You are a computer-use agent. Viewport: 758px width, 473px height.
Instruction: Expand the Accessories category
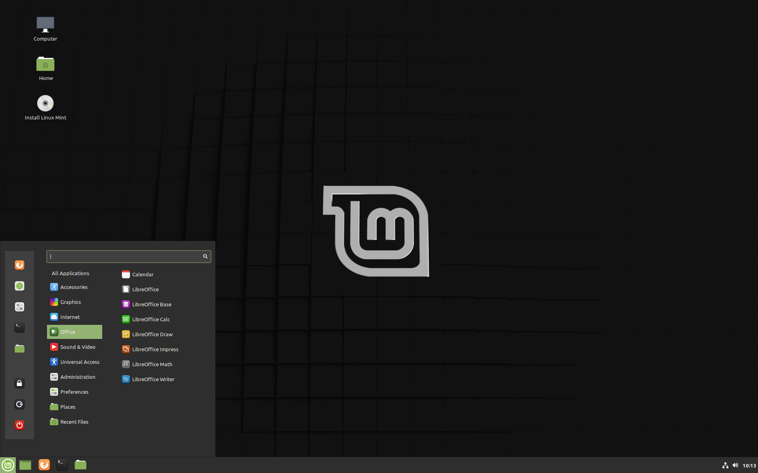73,286
